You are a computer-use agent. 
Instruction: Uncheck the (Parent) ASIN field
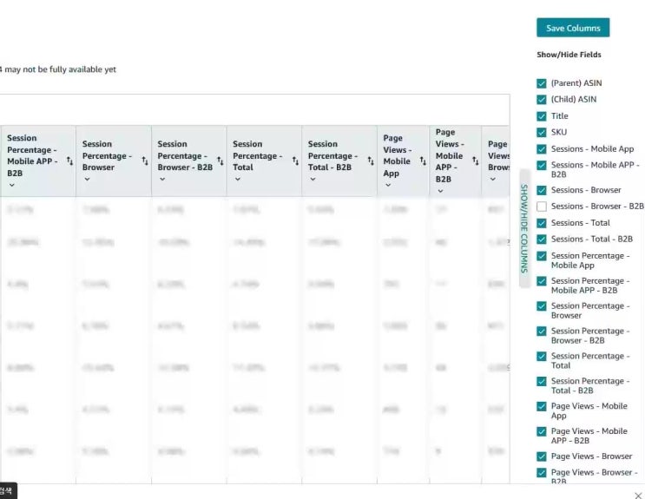(542, 83)
